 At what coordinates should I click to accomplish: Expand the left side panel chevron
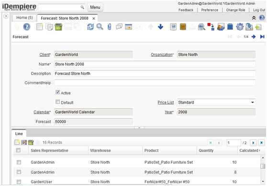click(x=6, y=16)
